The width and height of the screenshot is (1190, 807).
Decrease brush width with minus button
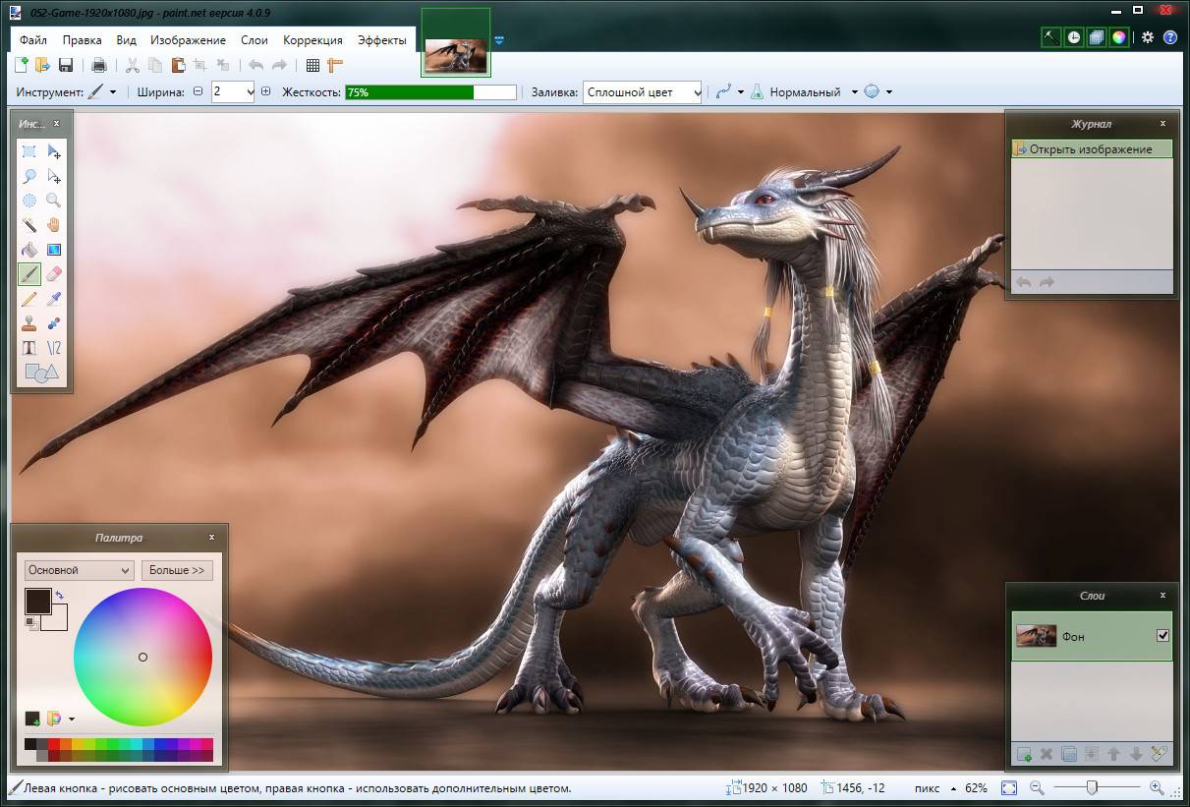198,91
